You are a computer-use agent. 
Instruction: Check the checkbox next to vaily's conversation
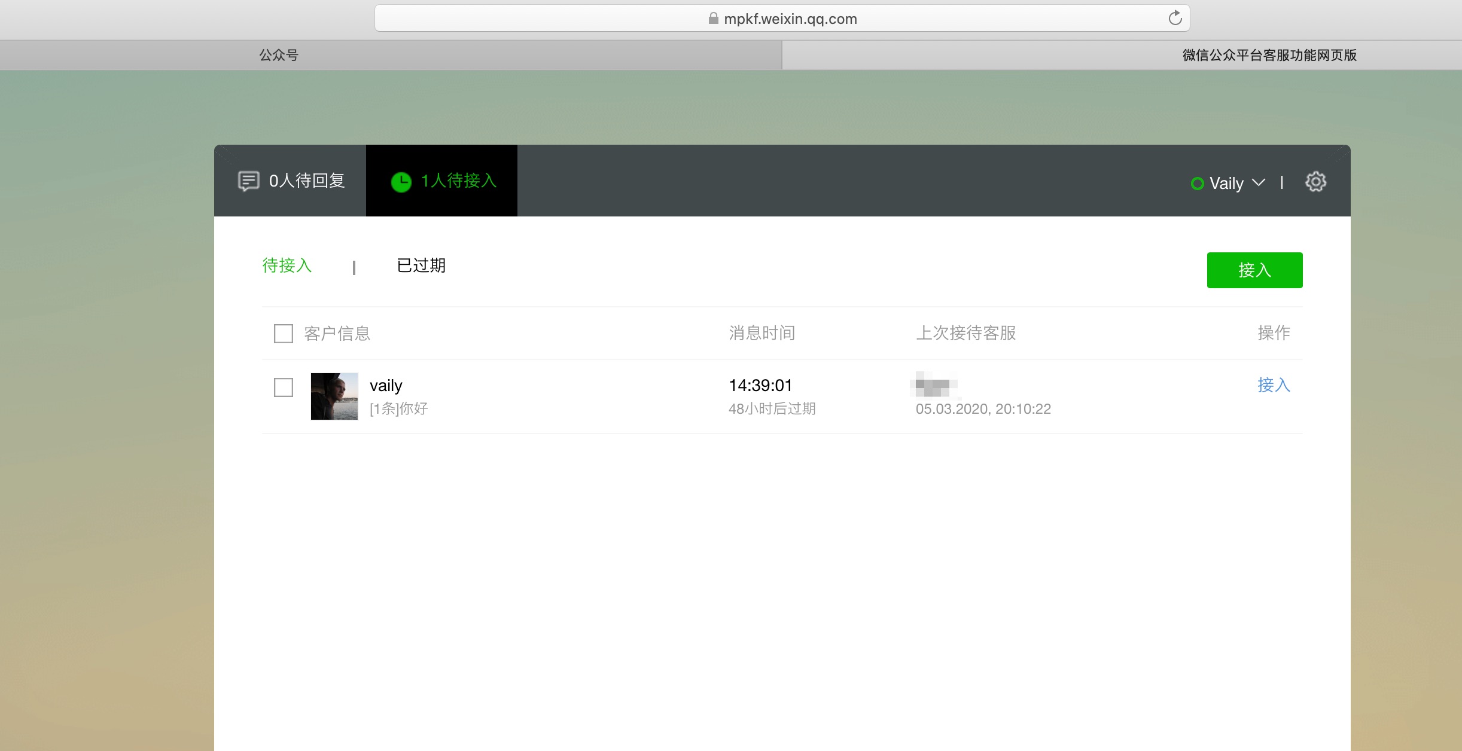283,387
